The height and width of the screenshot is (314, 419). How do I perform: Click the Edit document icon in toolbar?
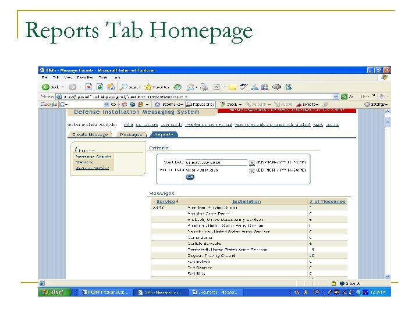click(x=216, y=87)
